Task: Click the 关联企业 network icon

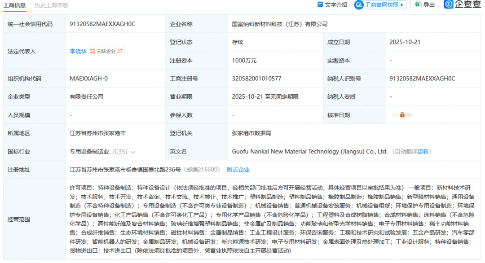Action: (x=92, y=52)
